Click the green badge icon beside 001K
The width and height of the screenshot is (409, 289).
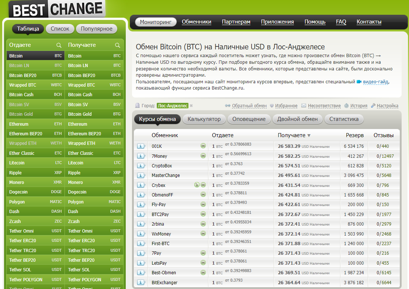pos(203,146)
